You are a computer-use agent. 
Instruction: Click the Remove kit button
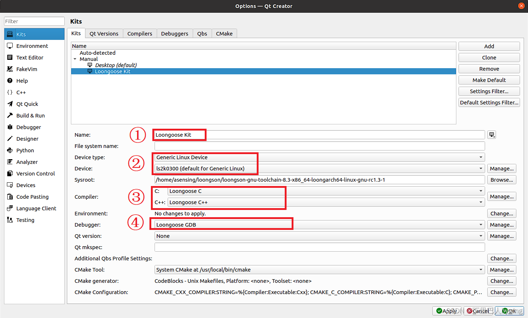point(489,69)
